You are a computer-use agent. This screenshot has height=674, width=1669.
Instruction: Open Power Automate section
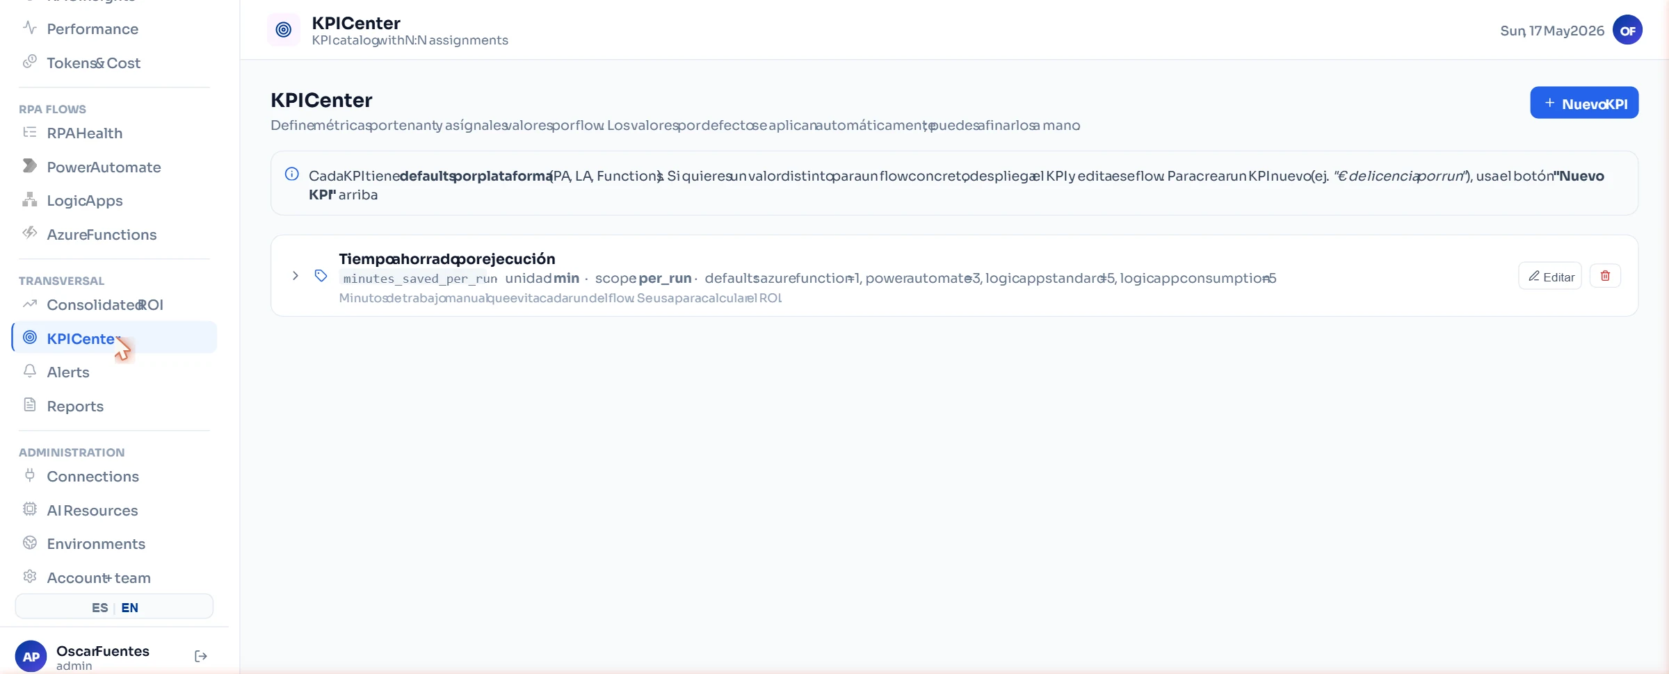pyautogui.click(x=114, y=167)
